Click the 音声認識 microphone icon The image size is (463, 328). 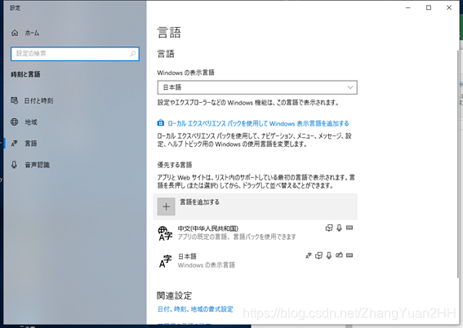point(14,165)
